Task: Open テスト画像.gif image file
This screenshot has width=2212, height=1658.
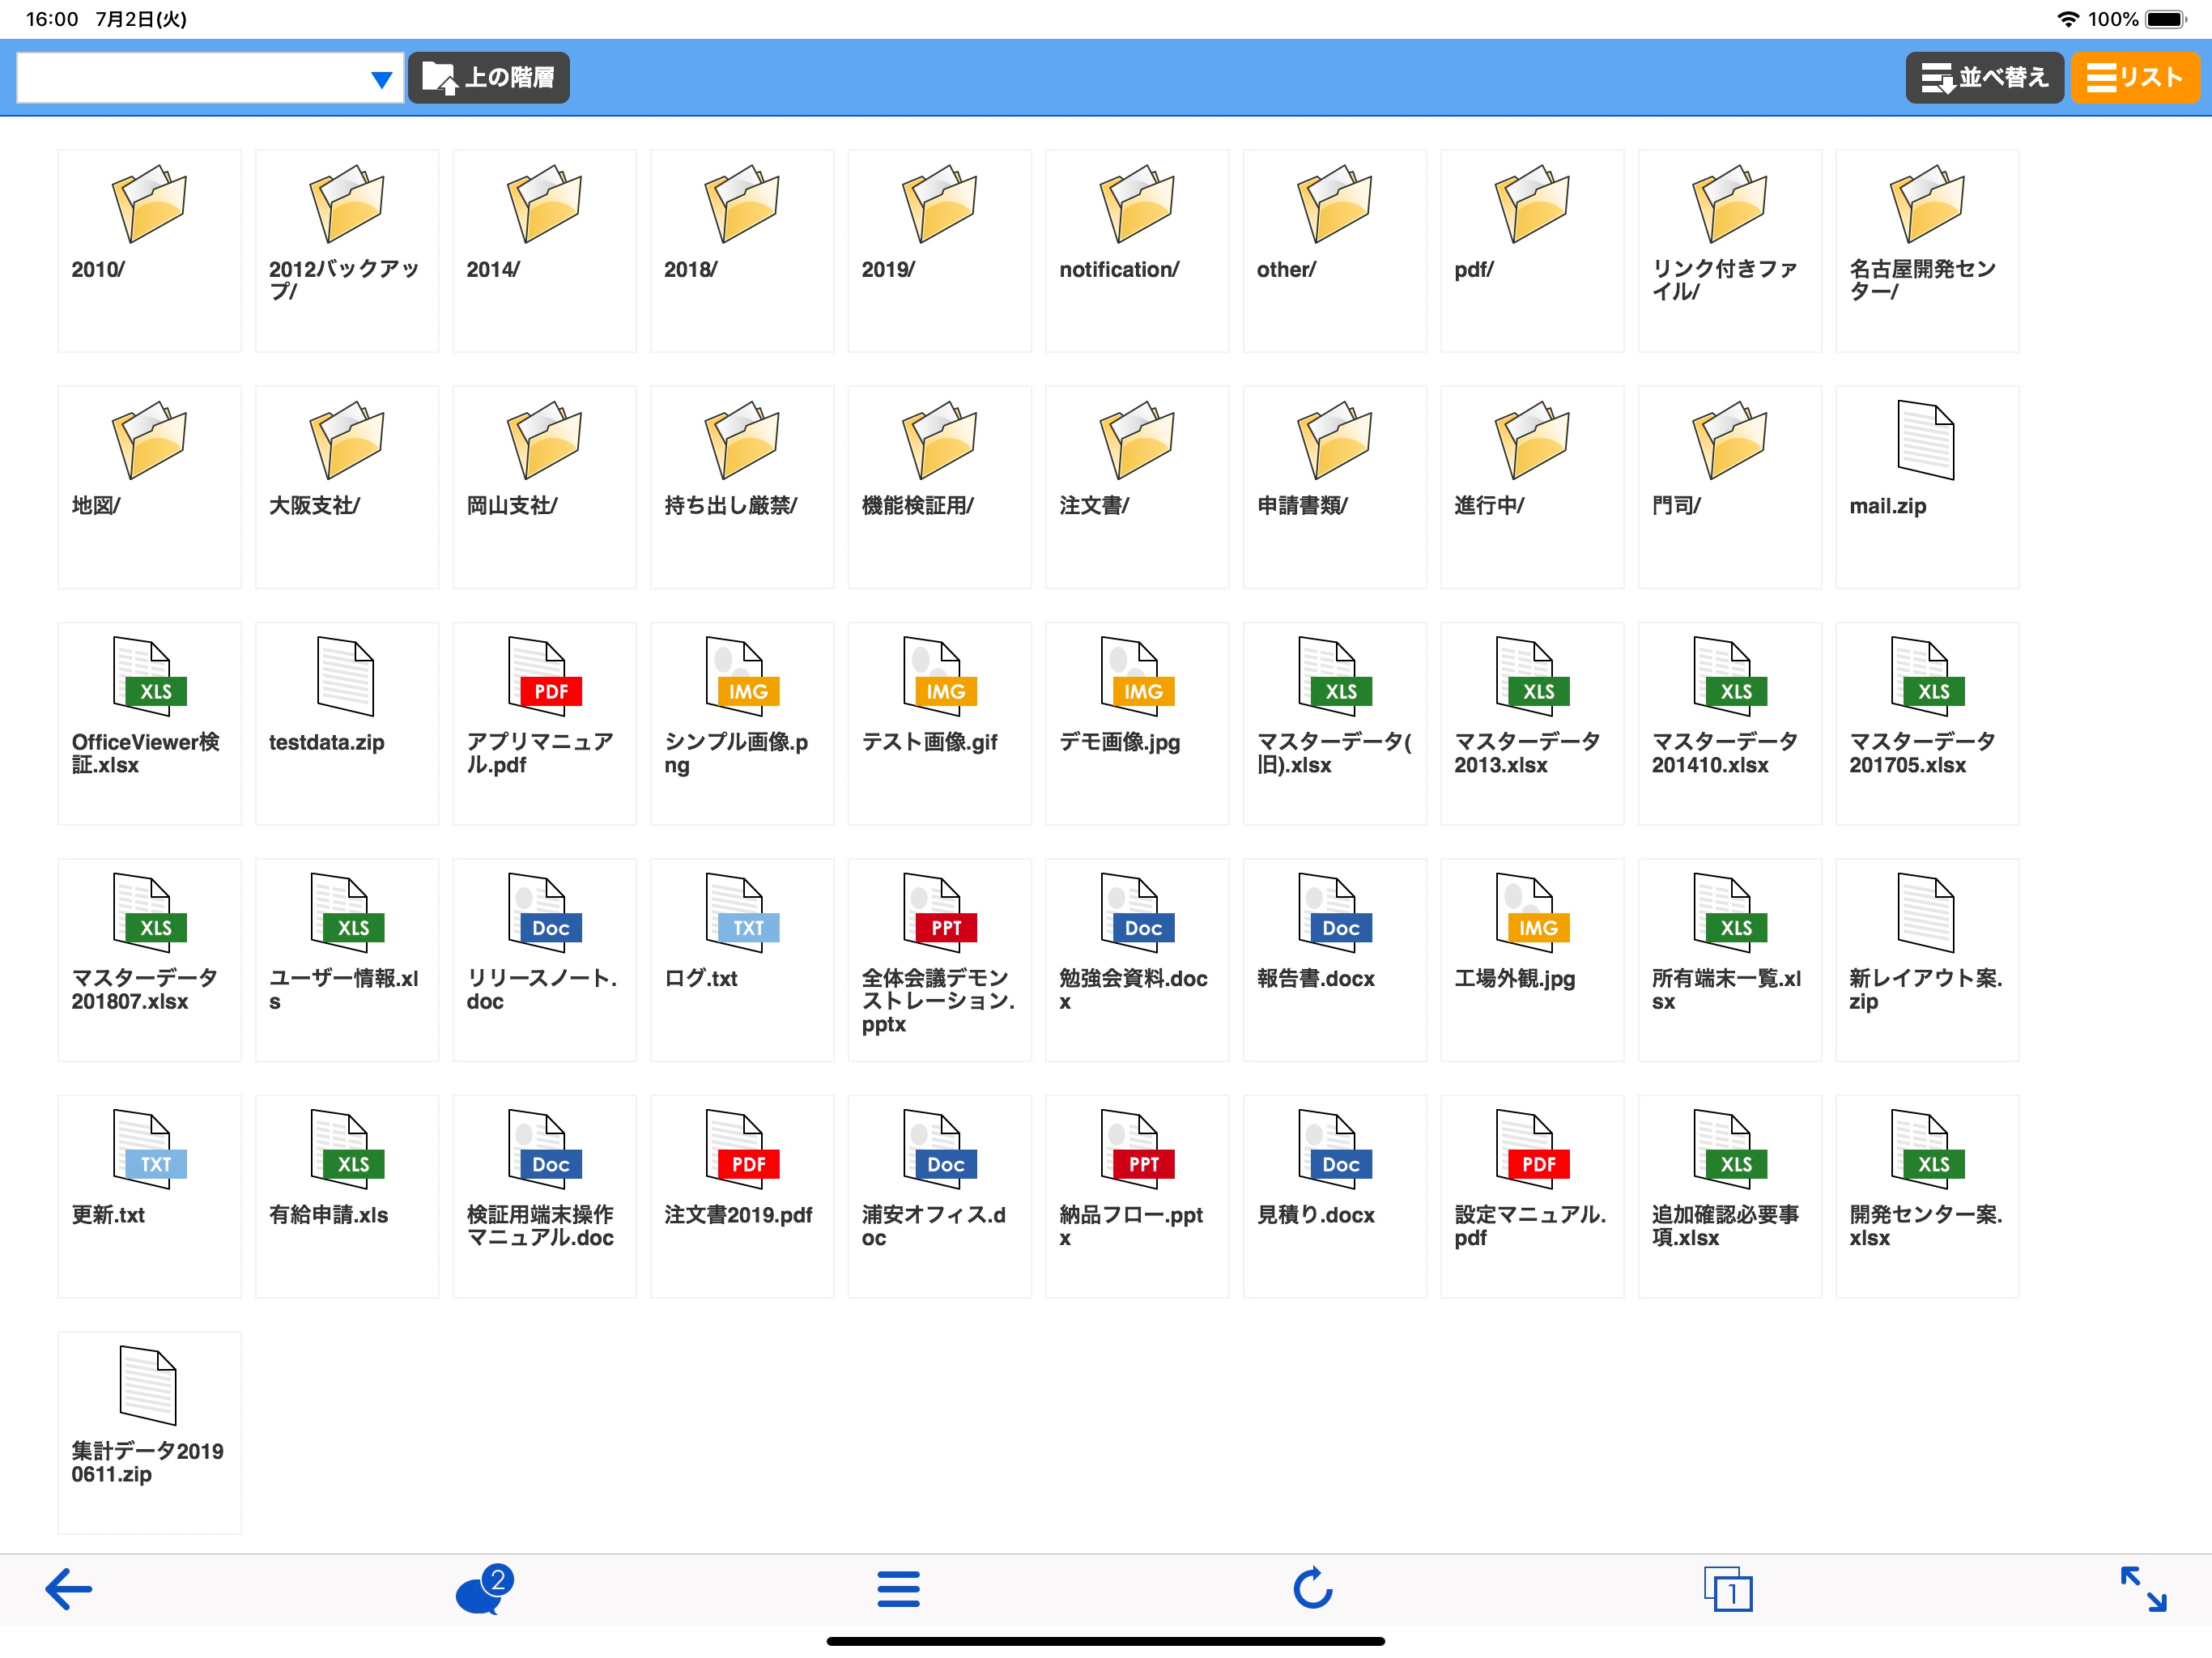Action: (939, 723)
